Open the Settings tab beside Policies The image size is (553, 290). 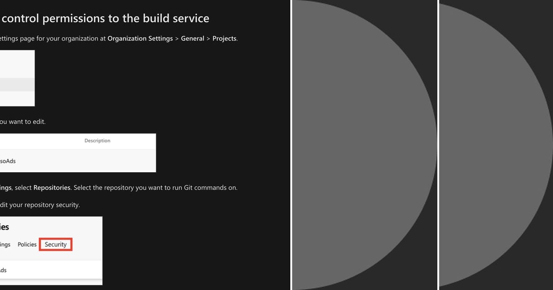pyautogui.click(x=5, y=244)
